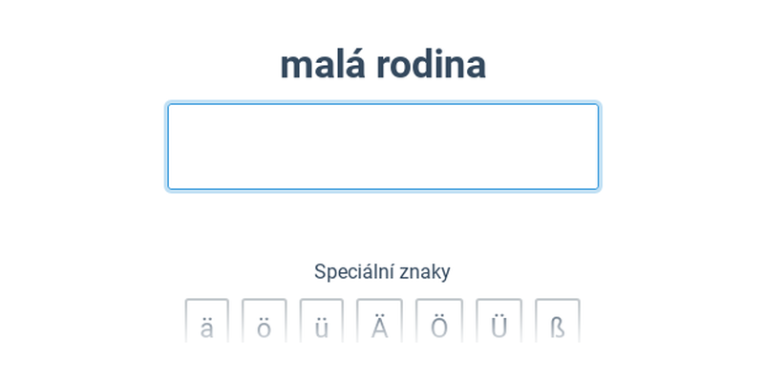Viewport: 764px width, 382px height.
Task: Tap the capital U-umlaut key
Action: 499,322
